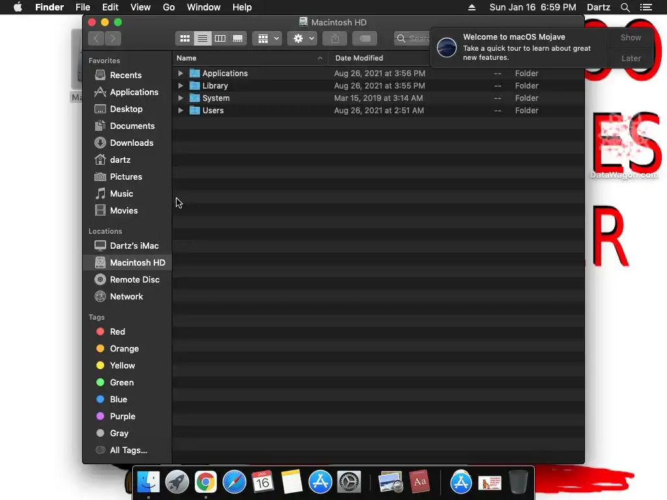The height and width of the screenshot is (500, 667).
Task: Expand the System folder row
Action: click(180, 98)
